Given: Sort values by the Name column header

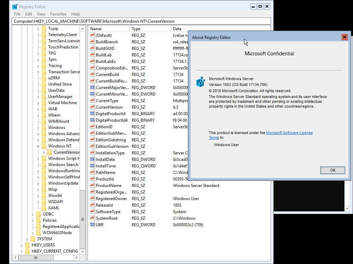Looking at the screenshot, I should [109, 29].
